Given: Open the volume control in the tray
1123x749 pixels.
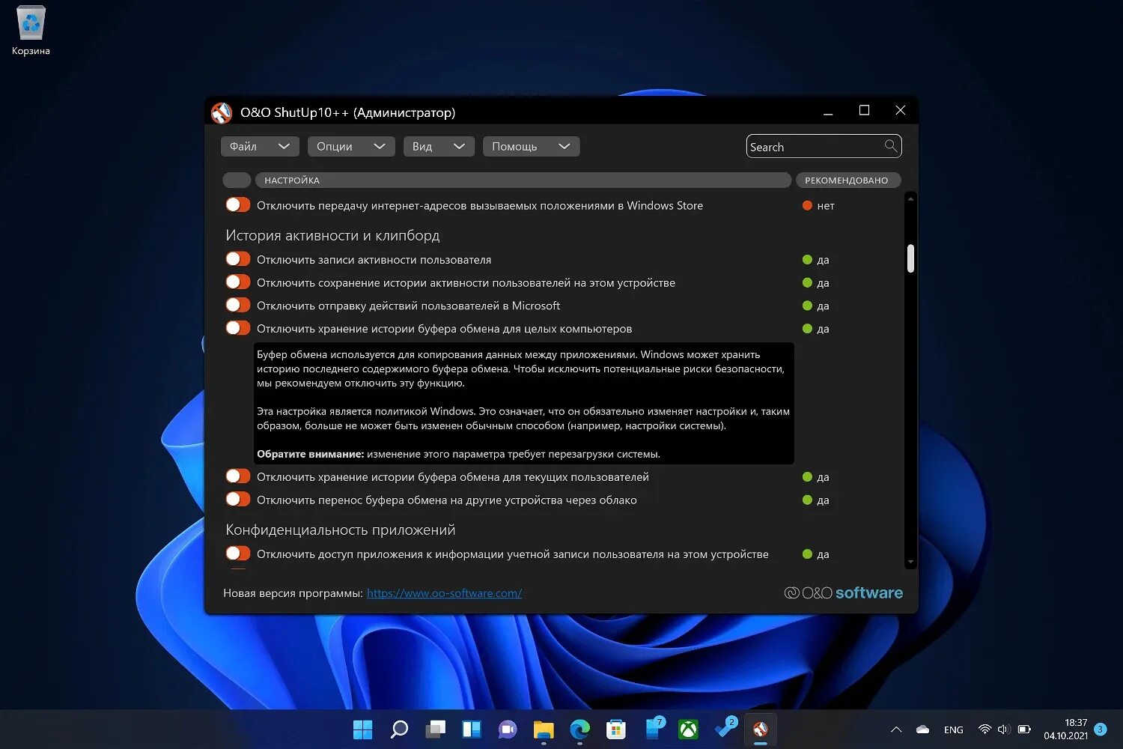Looking at the screenshot, I should pos(1004,730).
